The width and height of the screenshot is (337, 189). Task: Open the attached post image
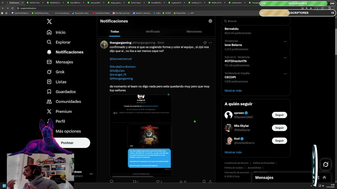(141, 136)
